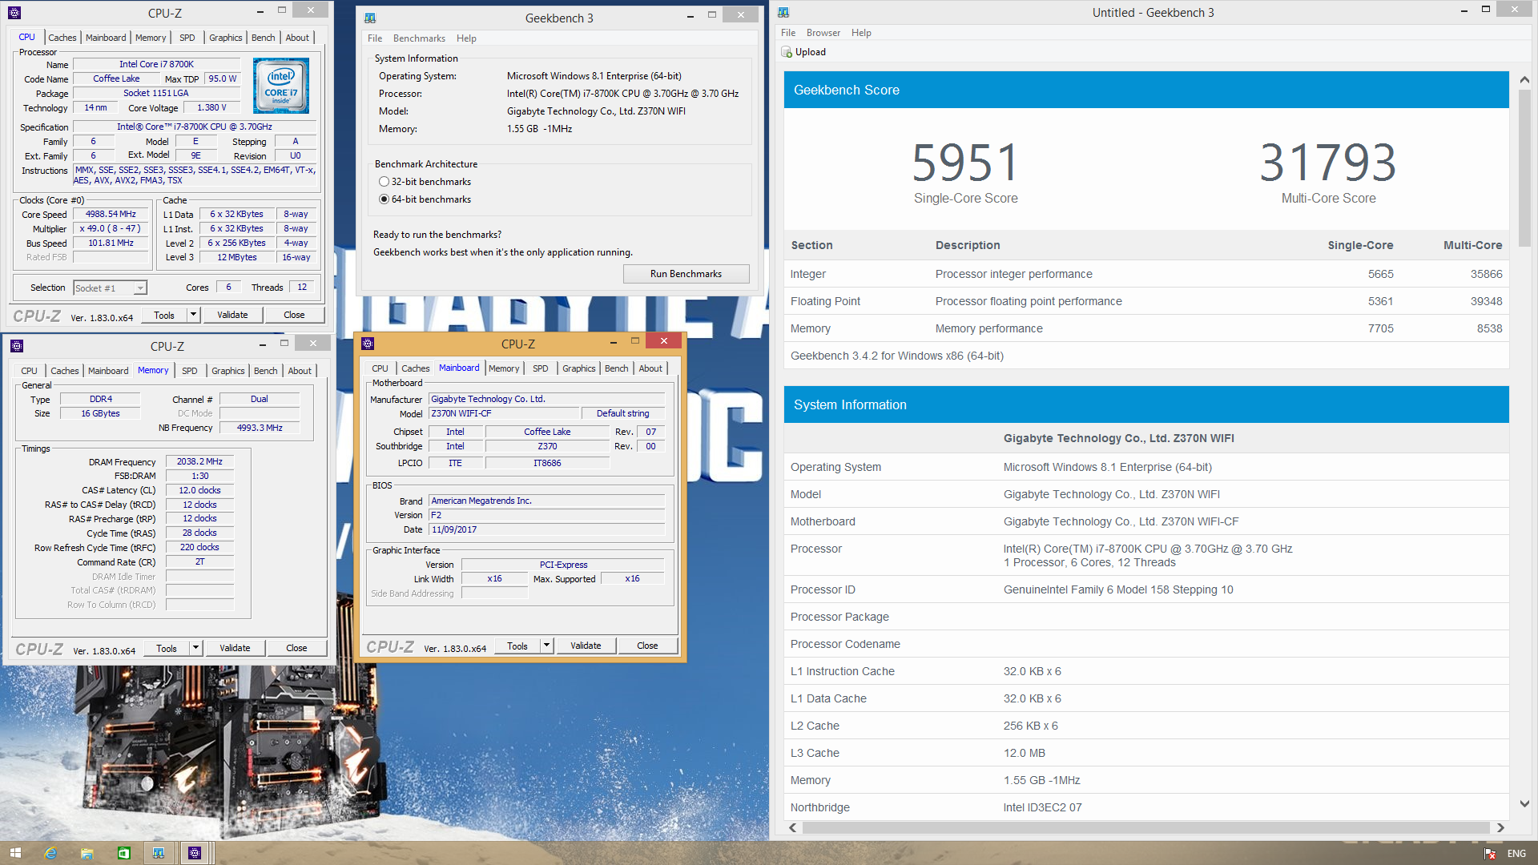Viewport: 1538px width, 865px height.
Task: Click the Upload link in Geekbench results
Action: click(x=810, y=52)
